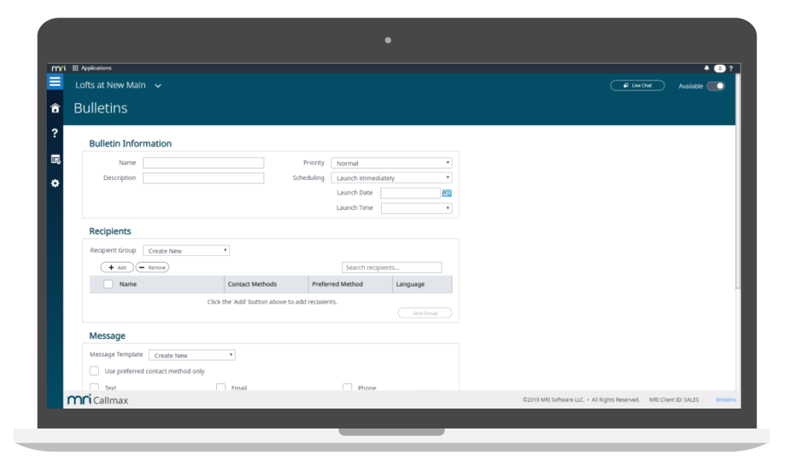The image size is (785, 463).
Task: Check the Phone message checkbox
Action: pos(347,387)
